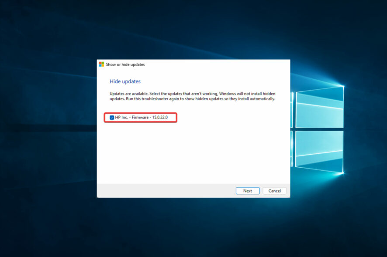Select the "HP Inc. - Firmware - 15.0.22.0" label
Viewport: 387px width, 257px height.
click(142, 118)
